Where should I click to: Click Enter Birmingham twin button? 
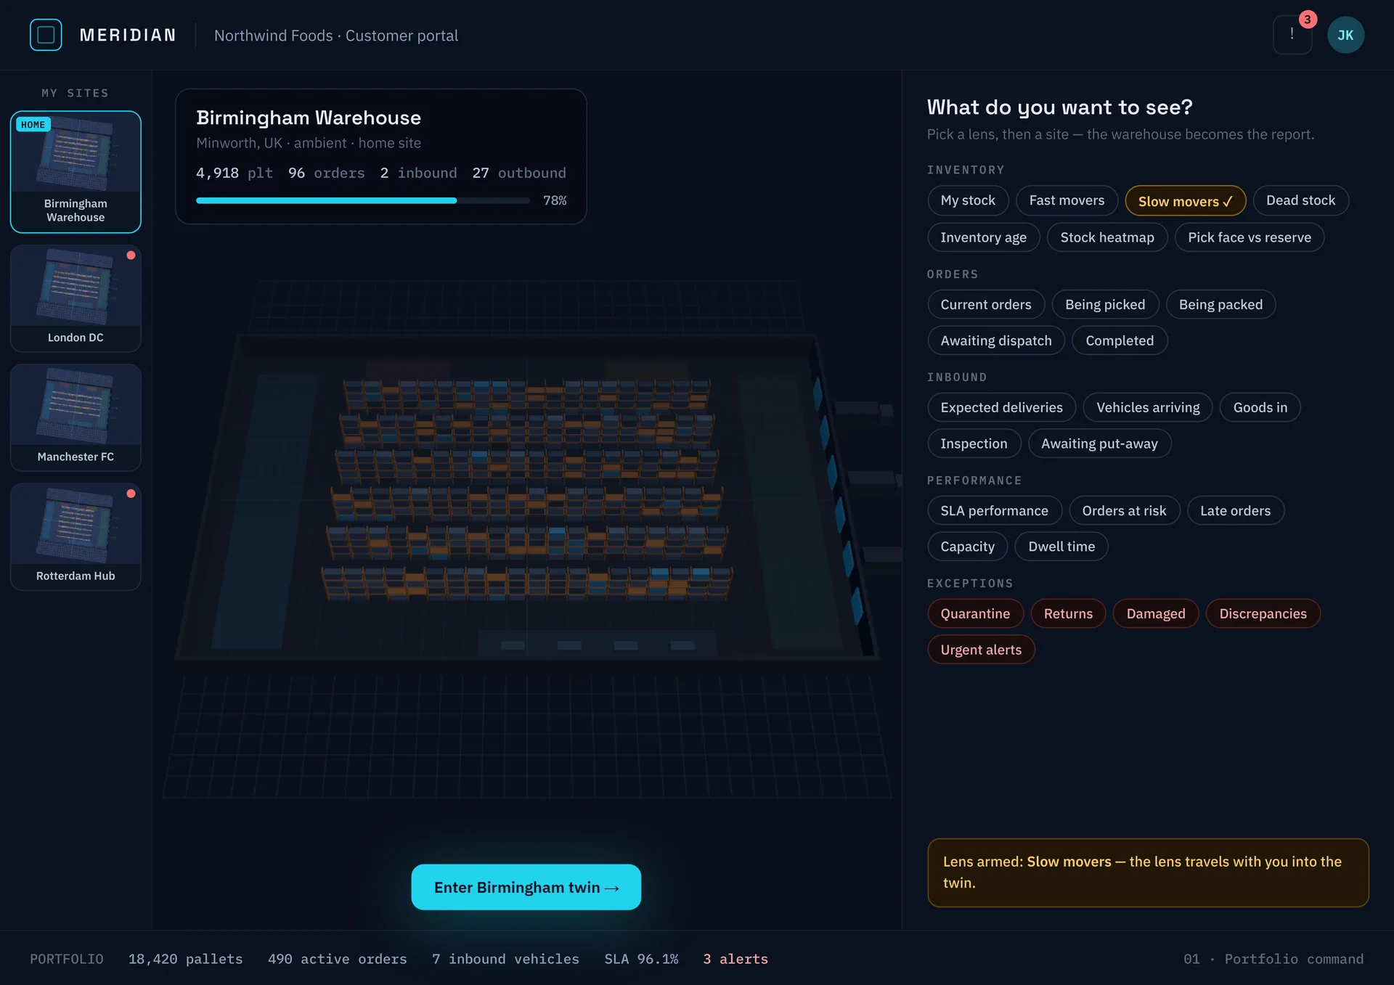point(526,887)
